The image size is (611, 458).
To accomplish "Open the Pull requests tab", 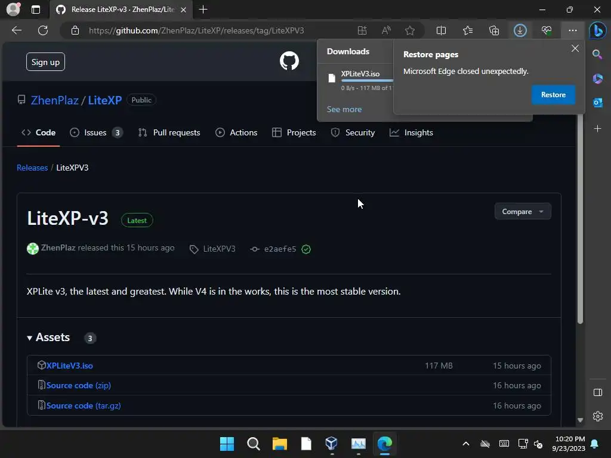I will point(169,133).
